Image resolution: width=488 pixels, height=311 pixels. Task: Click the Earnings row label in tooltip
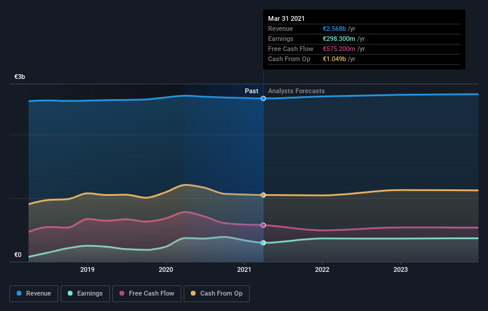coord(281,39)
